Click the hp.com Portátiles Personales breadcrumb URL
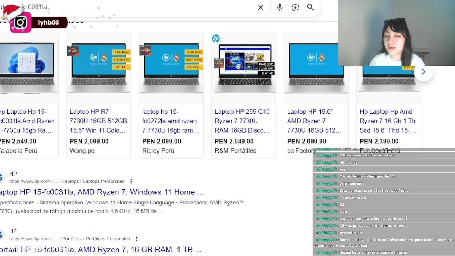Viewport: 455px width, 256px height. coord(70,239)
